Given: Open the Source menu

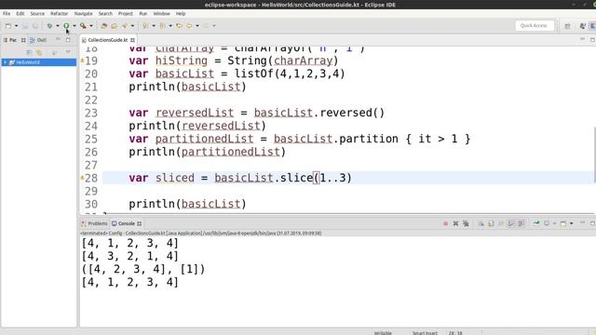Looking at the screenshot, I should tap(37, 14).
